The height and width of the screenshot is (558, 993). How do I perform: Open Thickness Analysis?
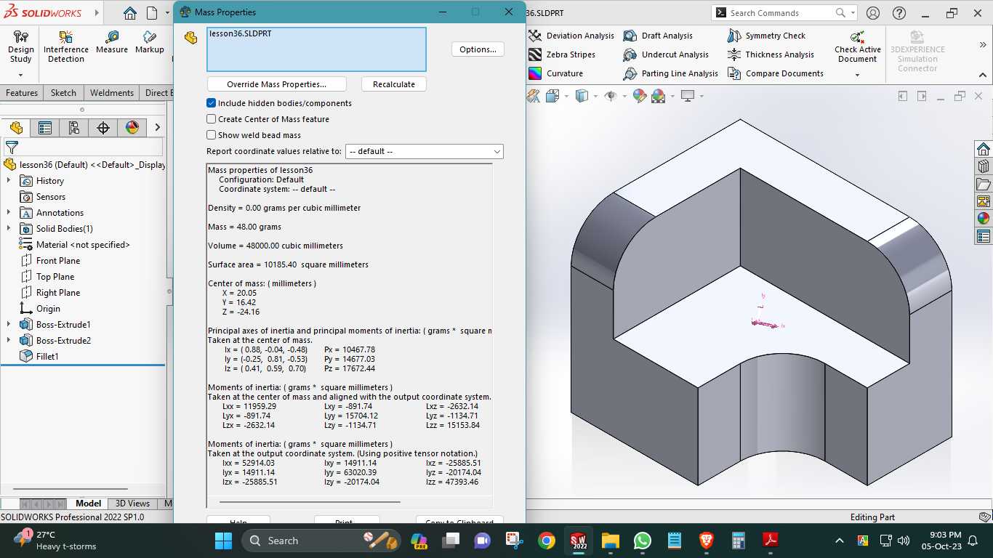tap(771, 54)
